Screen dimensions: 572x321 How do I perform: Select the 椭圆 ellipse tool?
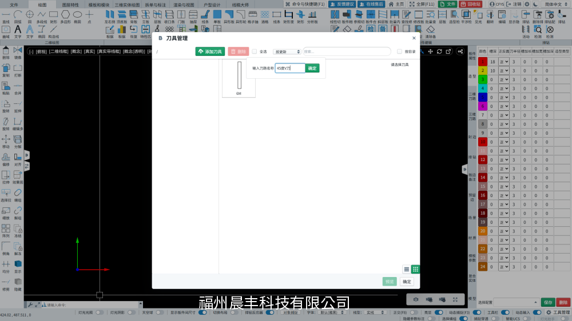(77, 17)
